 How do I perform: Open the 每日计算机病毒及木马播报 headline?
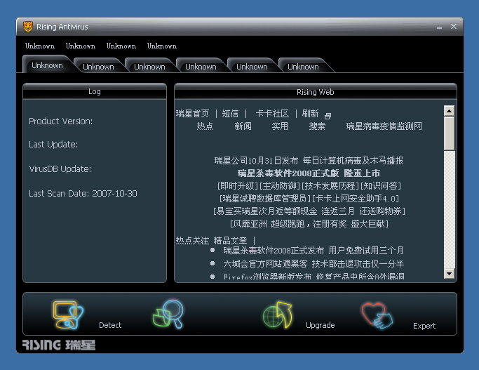coord(353,161)
